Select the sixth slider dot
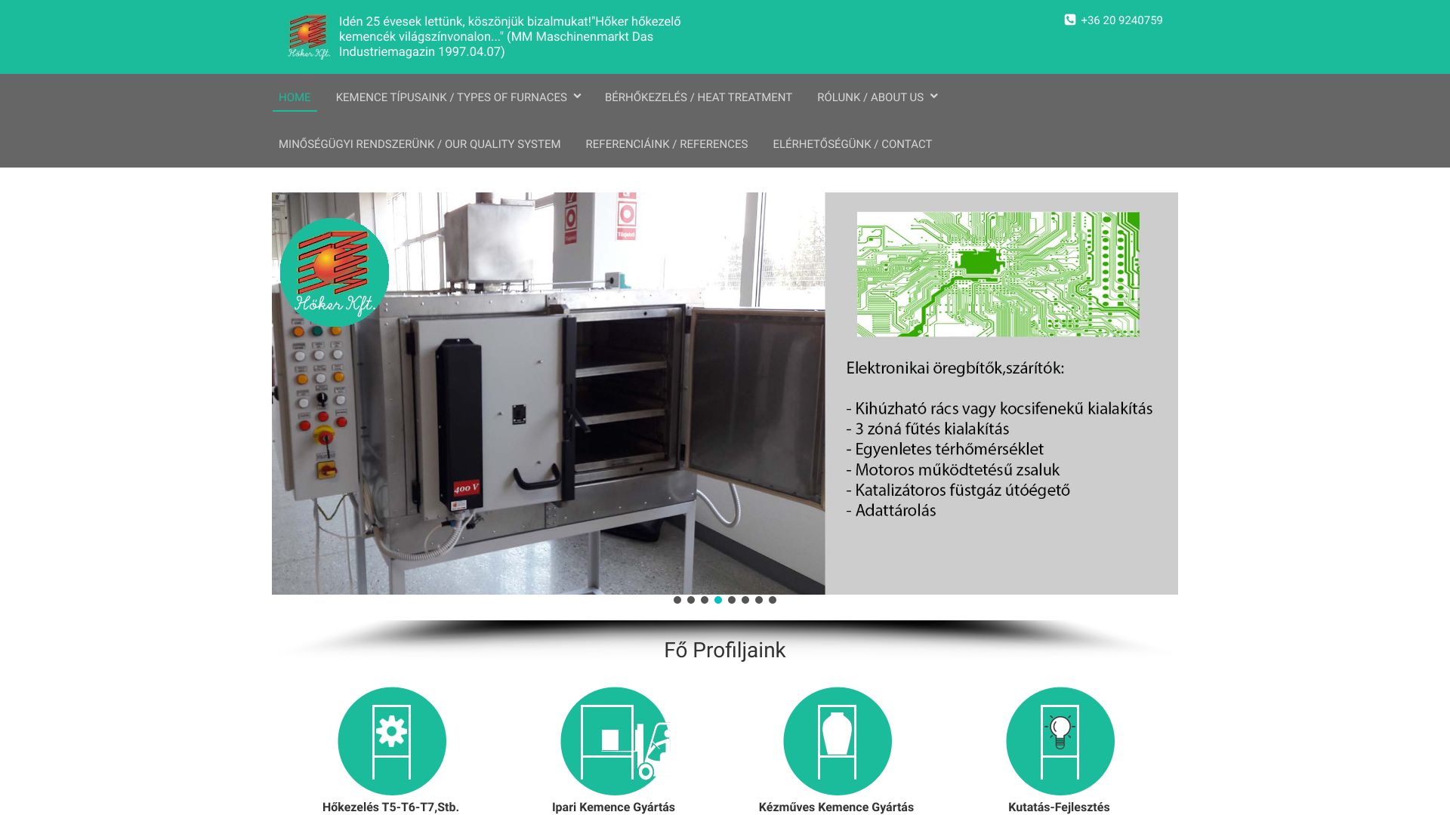1450x815 pixels. point(745,600)
